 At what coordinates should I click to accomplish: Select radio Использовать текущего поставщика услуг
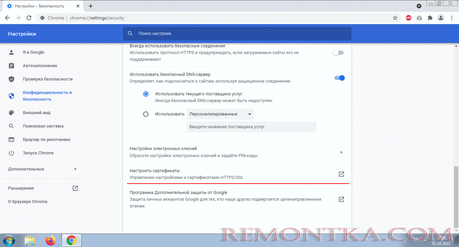(x=146, y=94)
